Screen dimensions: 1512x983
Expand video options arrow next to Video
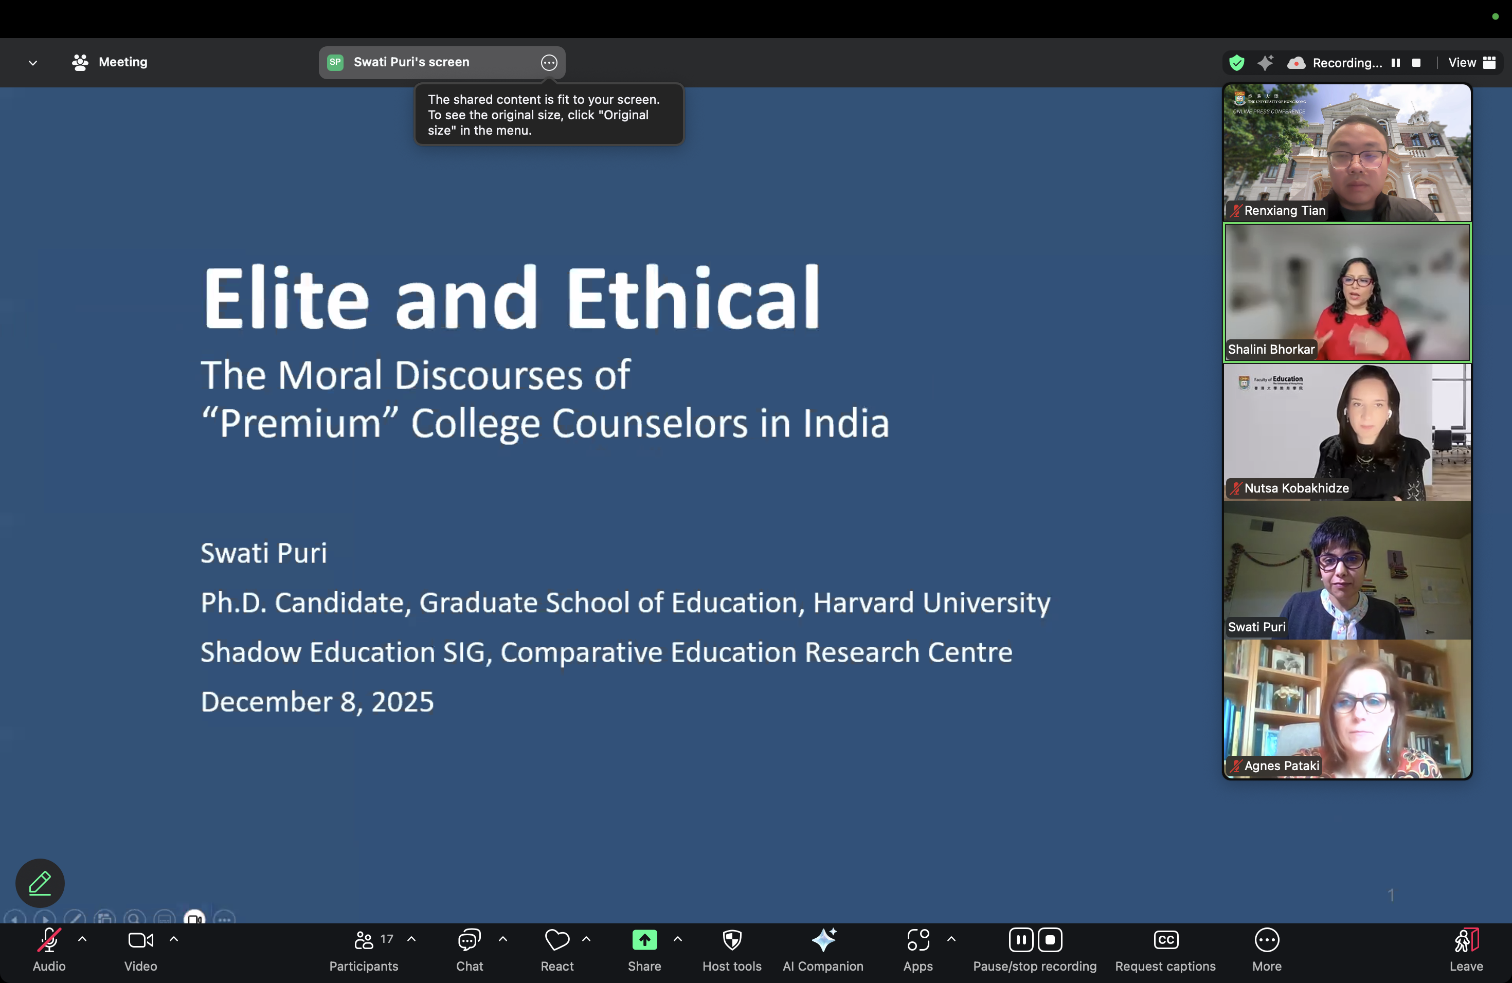(173, 939)
